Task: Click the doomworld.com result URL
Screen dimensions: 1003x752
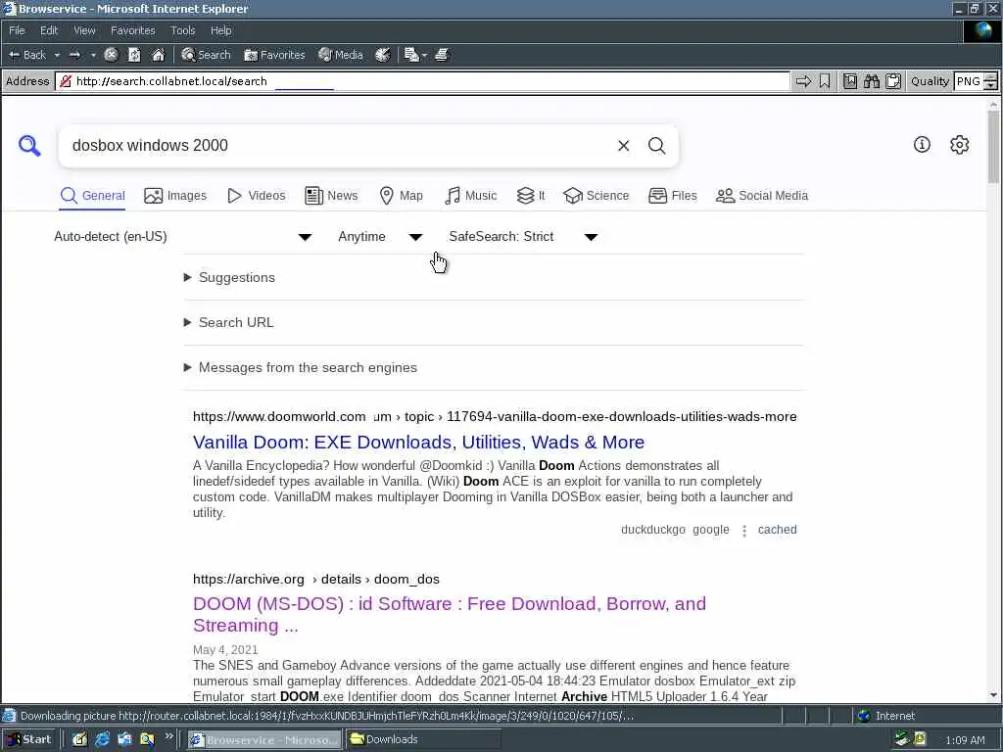Action: [x=495, y=417]
